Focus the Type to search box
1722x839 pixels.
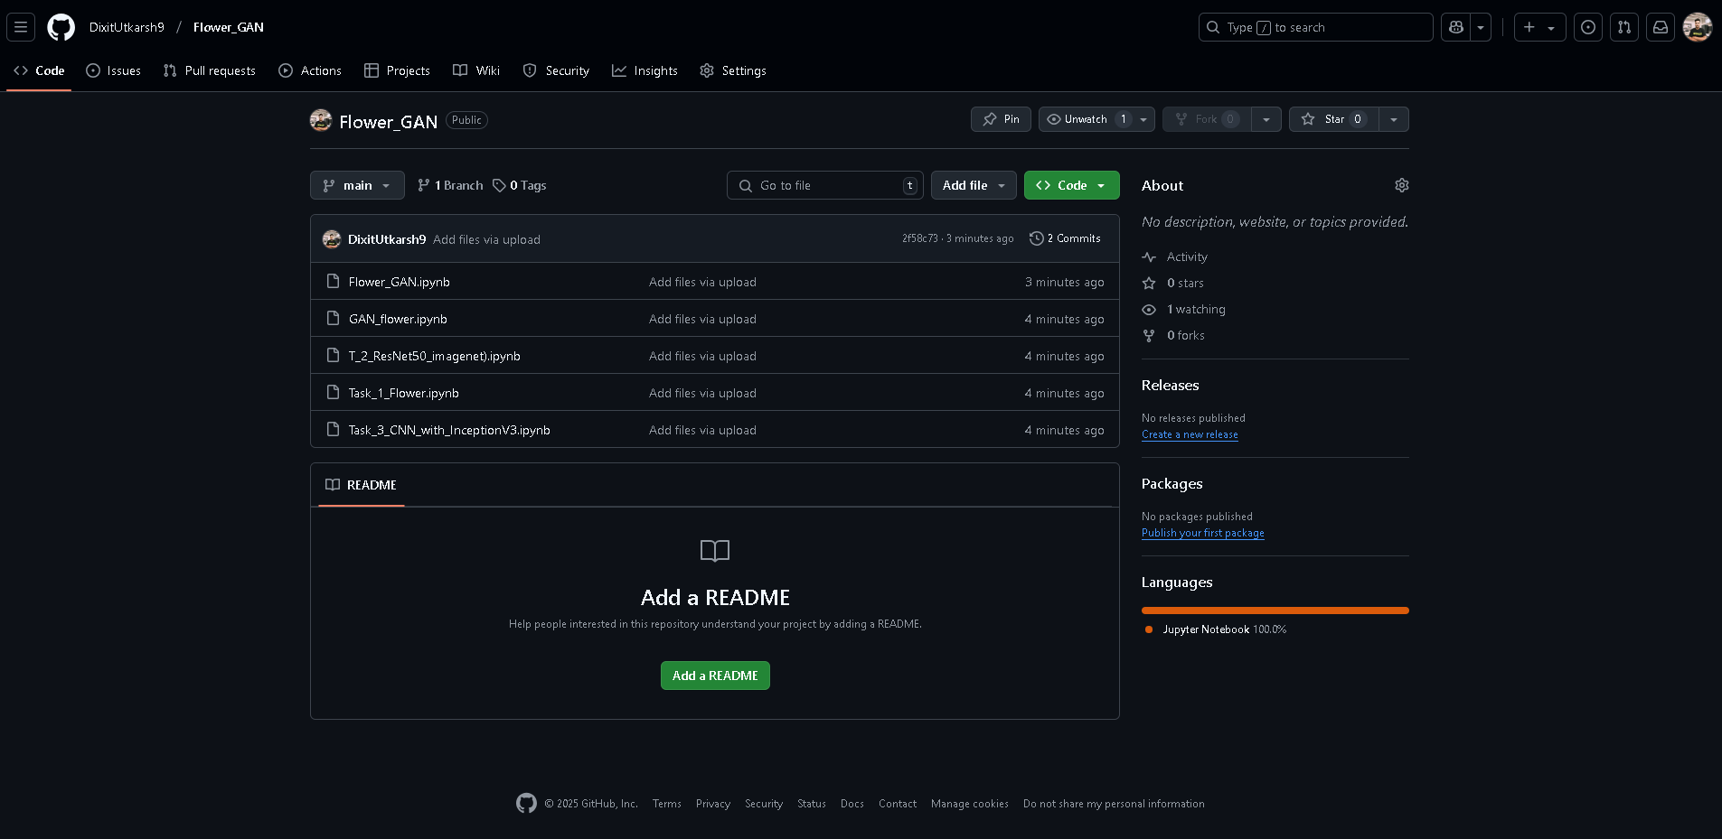click(x=1315, y=27)
